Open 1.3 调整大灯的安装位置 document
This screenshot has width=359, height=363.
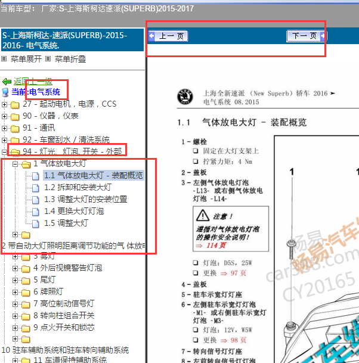pos(86,199)
